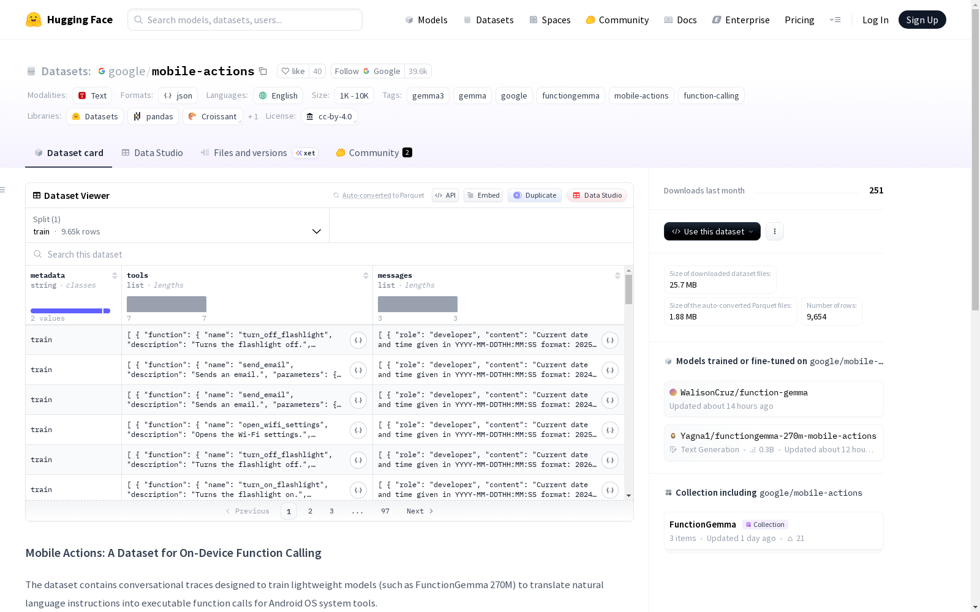Open the WalisonCruz/function-gemma model

pos(774,398)
